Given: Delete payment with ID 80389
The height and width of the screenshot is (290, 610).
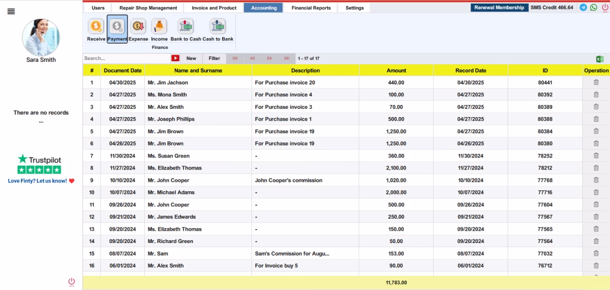Looking at the screenshot, I should 596,107.
